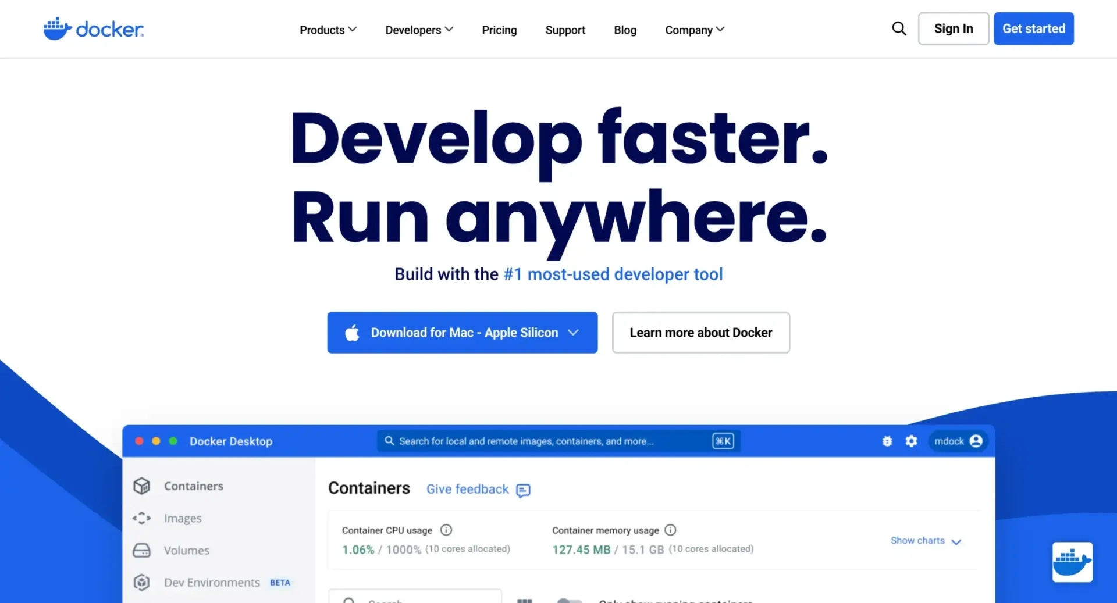
Task: Open the Docker whale chat widget
Action: [x=1072, y=562]
